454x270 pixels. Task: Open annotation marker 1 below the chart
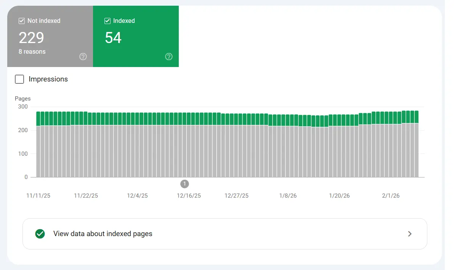coord(184,184)
